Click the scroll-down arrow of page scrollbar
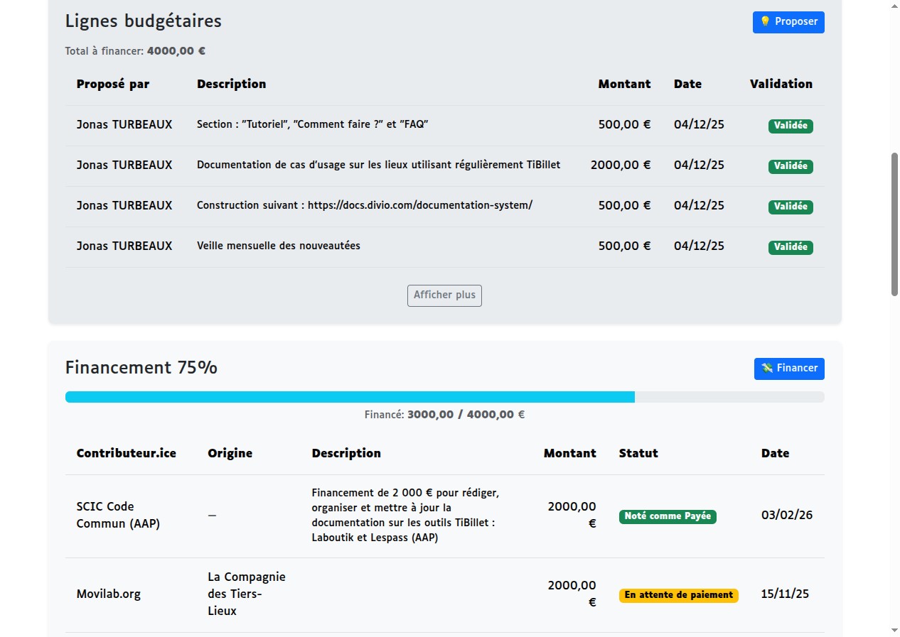900x637 pixels. (x=894, y=631)
